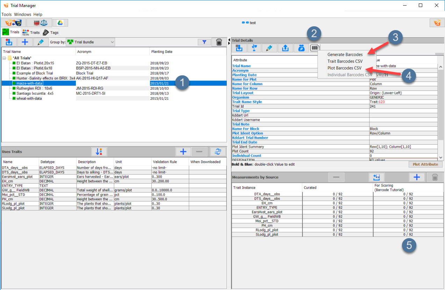Switch to the Traits tab
445x290 pixels.
[x=31, y=33]
